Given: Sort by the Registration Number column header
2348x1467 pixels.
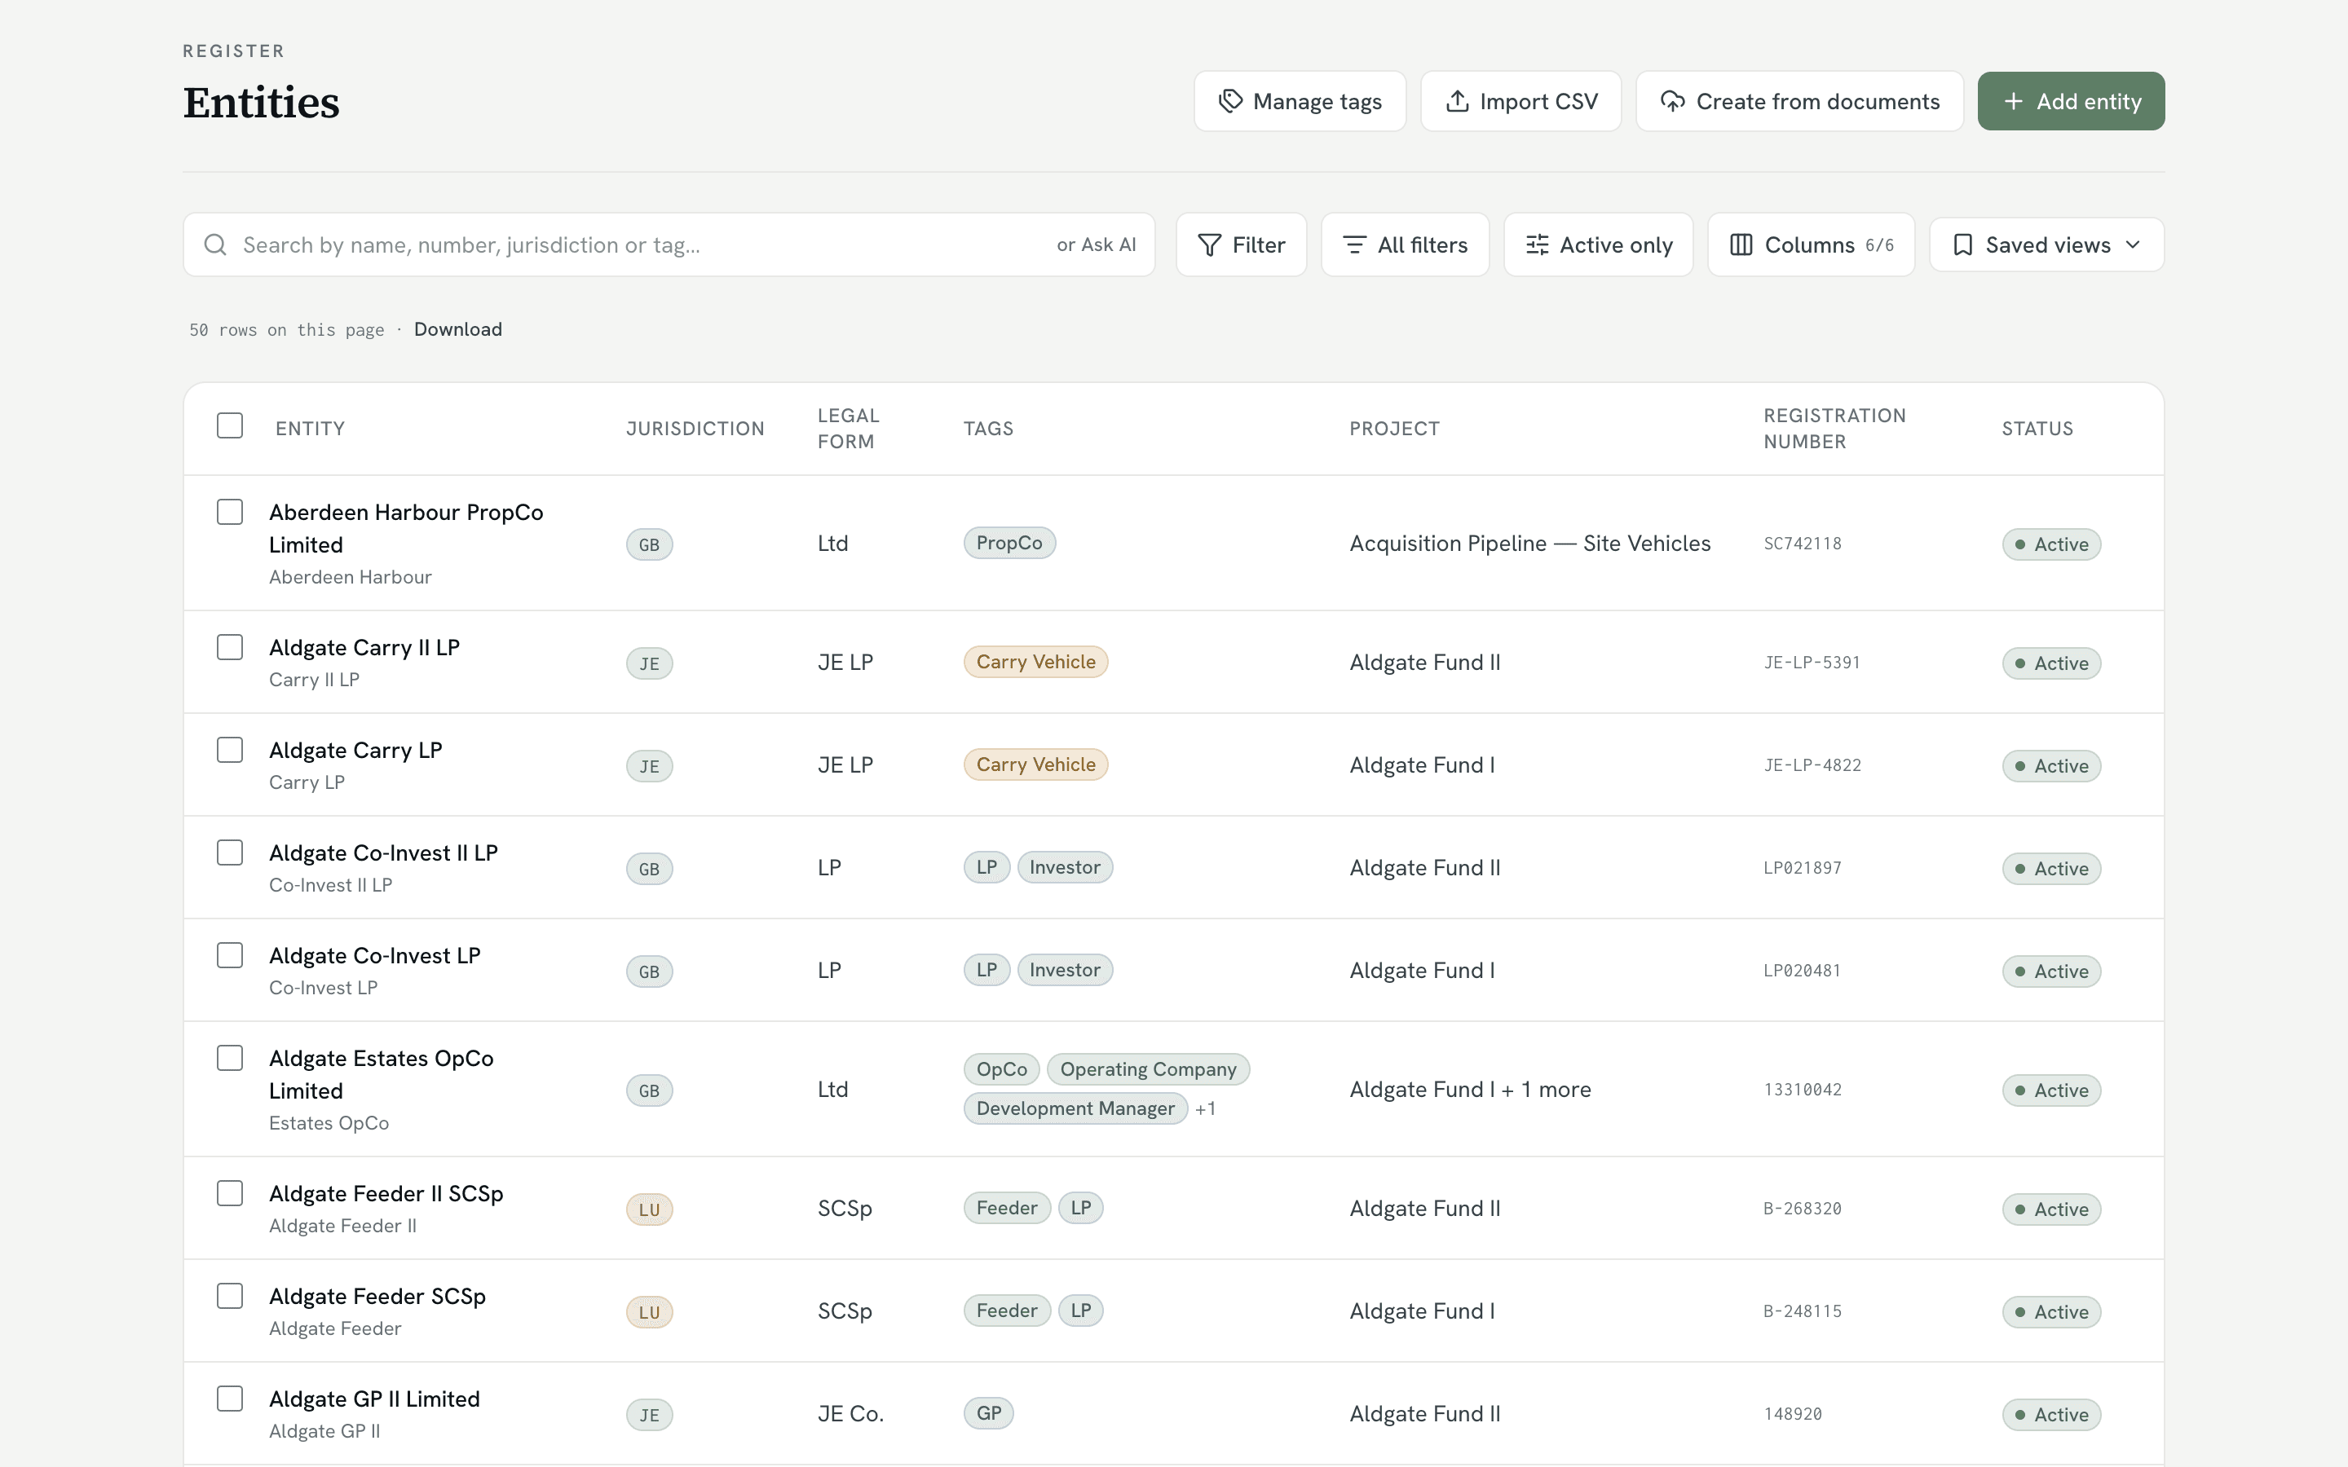Looking at the screenshot, I should (x=1834, y=429).
